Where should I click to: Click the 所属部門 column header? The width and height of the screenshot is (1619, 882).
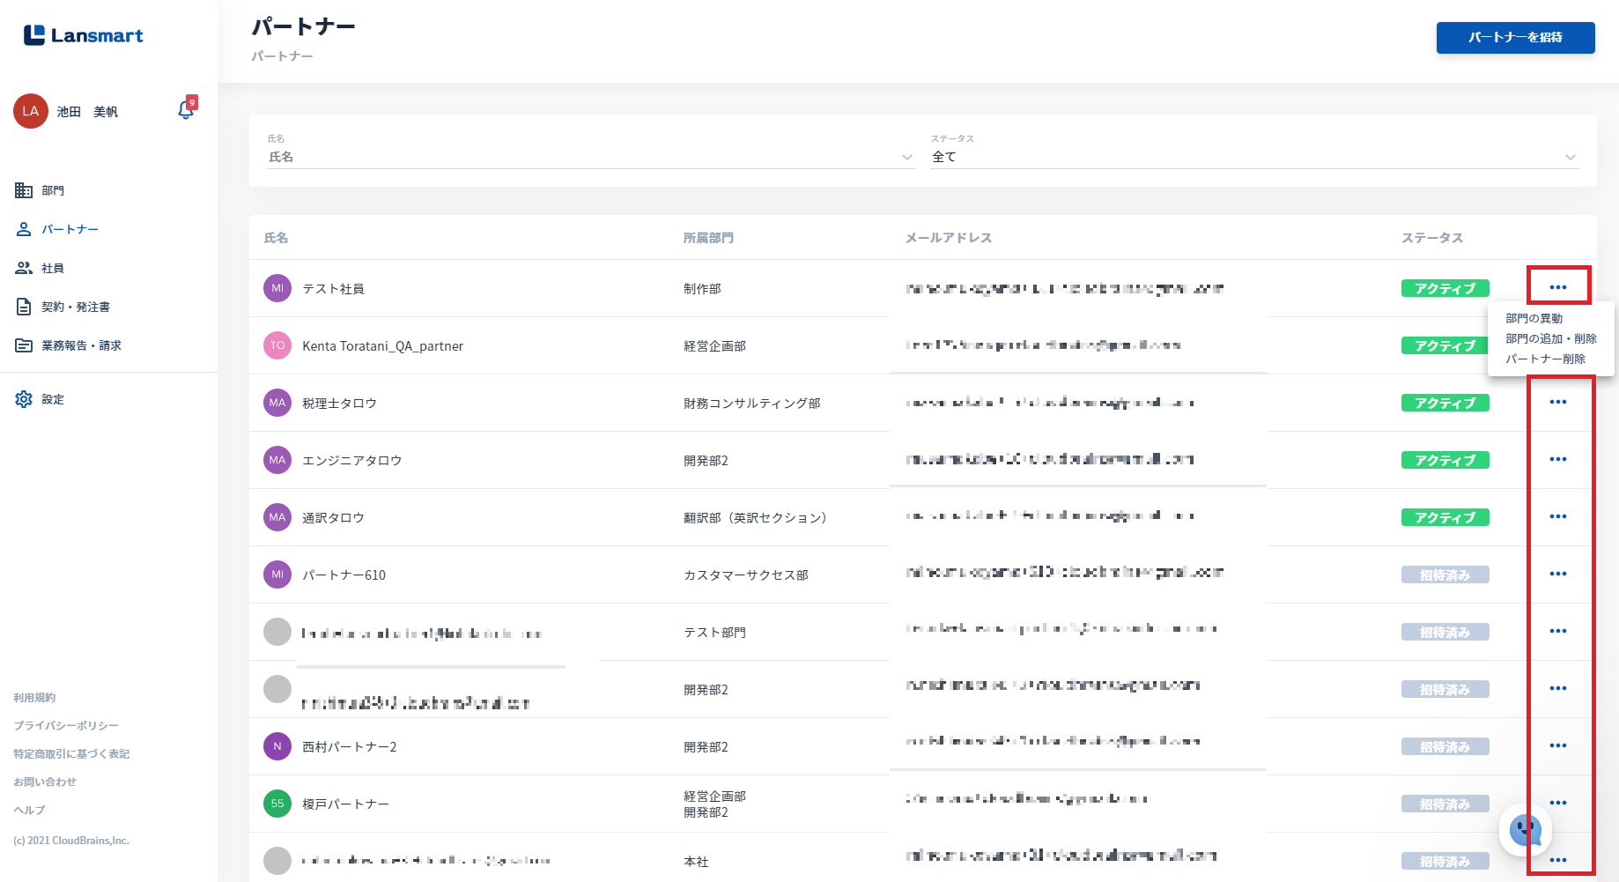[708, 238]
